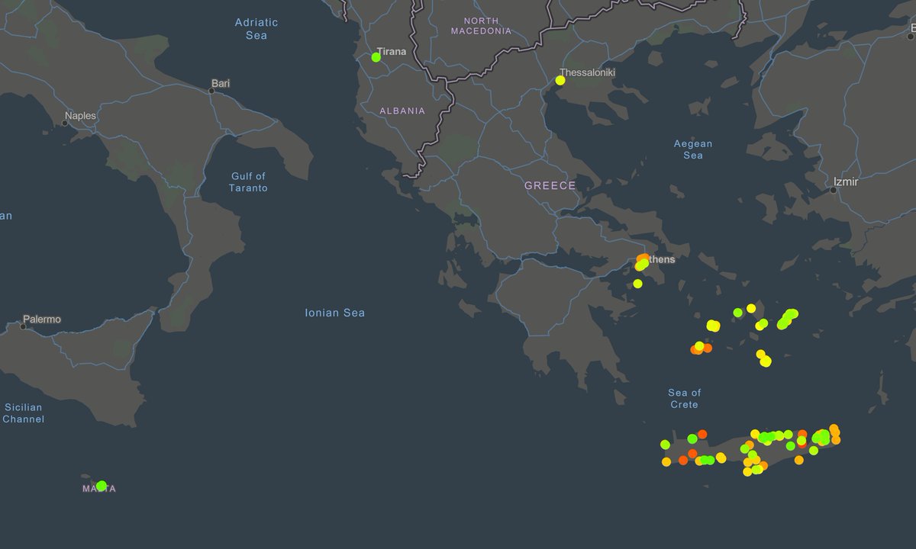The image size is (916, 549).
Task: Select the NORTH MACEDONIA label
Action: tap(481, 26)
